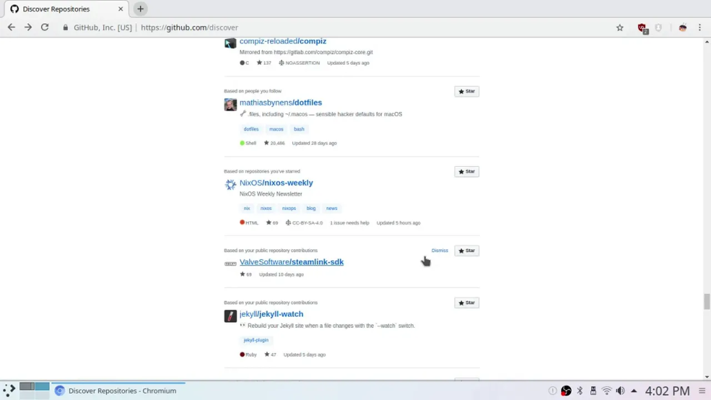Open a new browser tab
Screen dimensions: 711x400
(141, 9)
